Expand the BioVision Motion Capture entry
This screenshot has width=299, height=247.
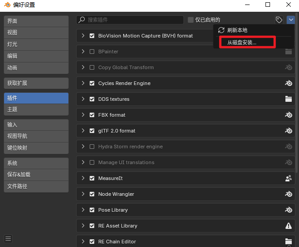[83, 36]
